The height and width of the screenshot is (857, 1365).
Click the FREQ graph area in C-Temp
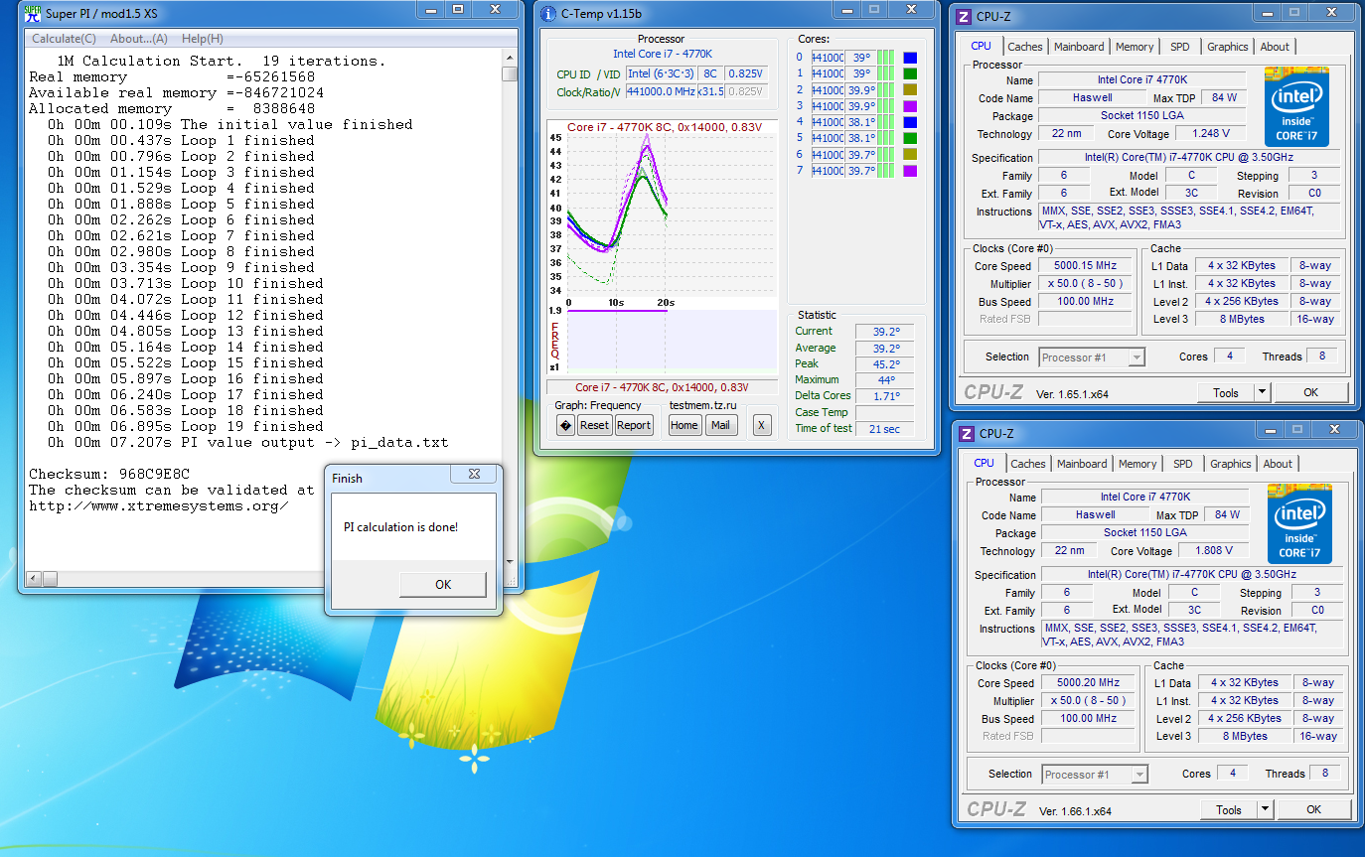click(x=672, y=340)
